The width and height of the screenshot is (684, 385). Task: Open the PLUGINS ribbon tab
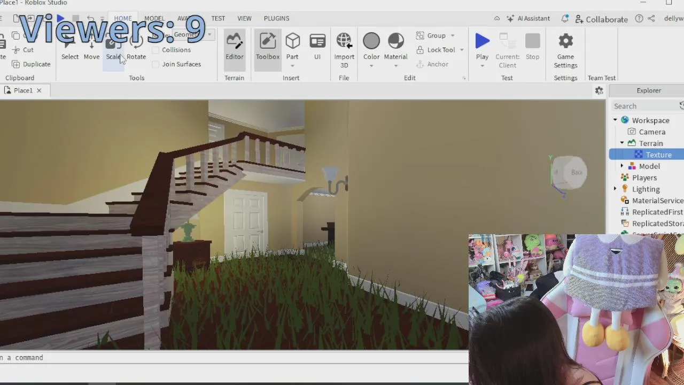coord(276,18)
